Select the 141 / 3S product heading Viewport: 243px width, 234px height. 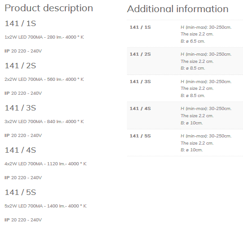(20, 108)
